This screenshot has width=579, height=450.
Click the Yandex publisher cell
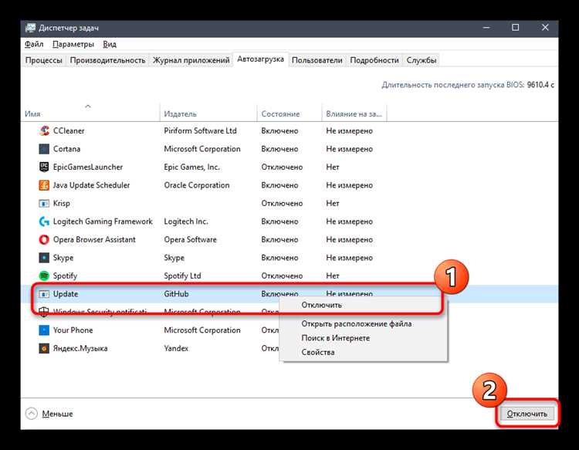point(176,348)
